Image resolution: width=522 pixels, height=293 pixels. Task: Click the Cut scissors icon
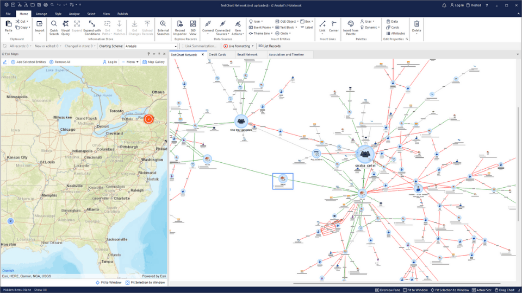pyautogui.click(x=17, y=21)
